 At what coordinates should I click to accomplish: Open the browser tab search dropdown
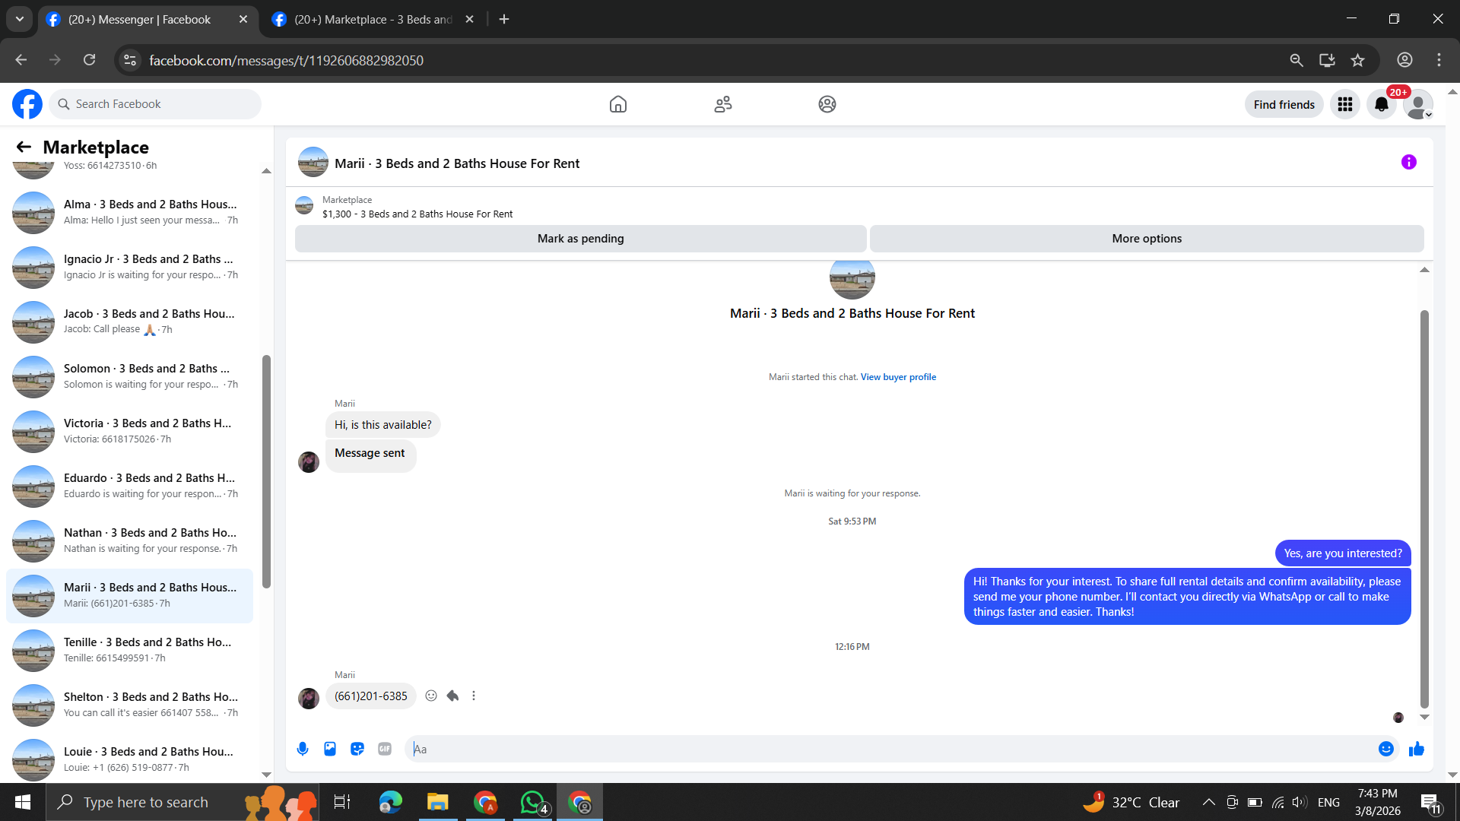click(20, 19)
